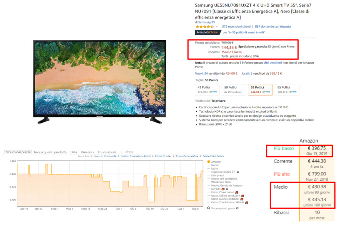Click the red 444,38 € price
Screen dimensions: 358x228
click(229, 47)
